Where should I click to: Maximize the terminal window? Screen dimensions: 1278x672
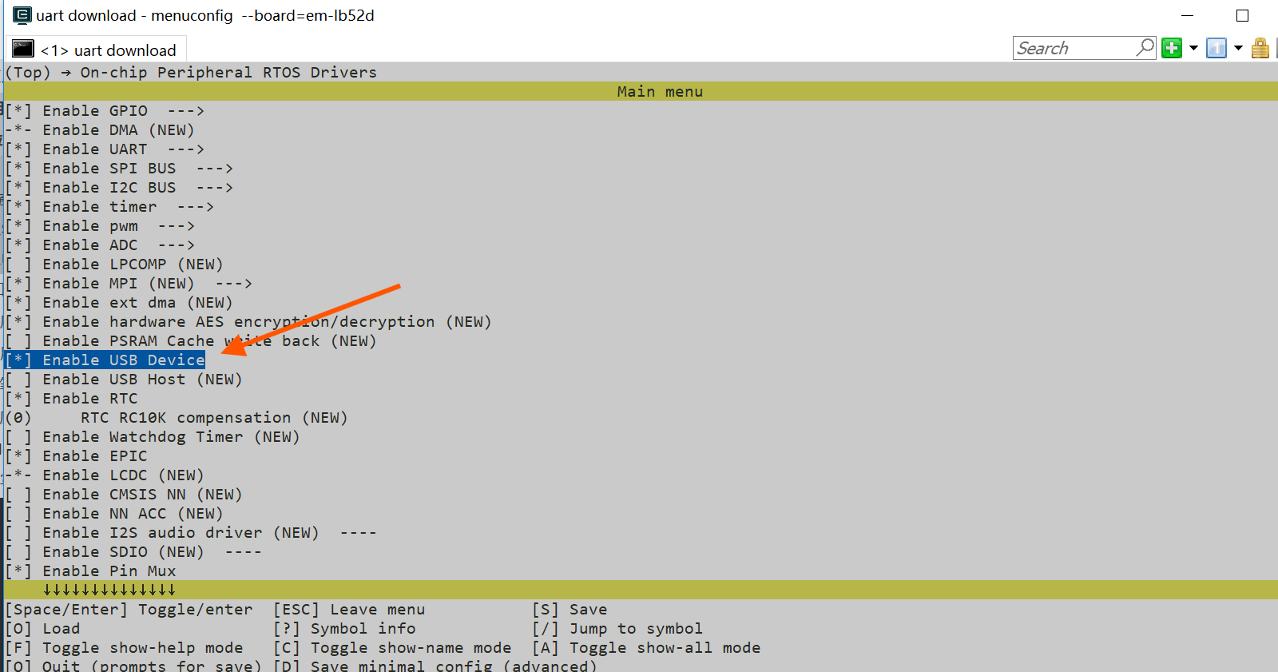click(1242, 15)
